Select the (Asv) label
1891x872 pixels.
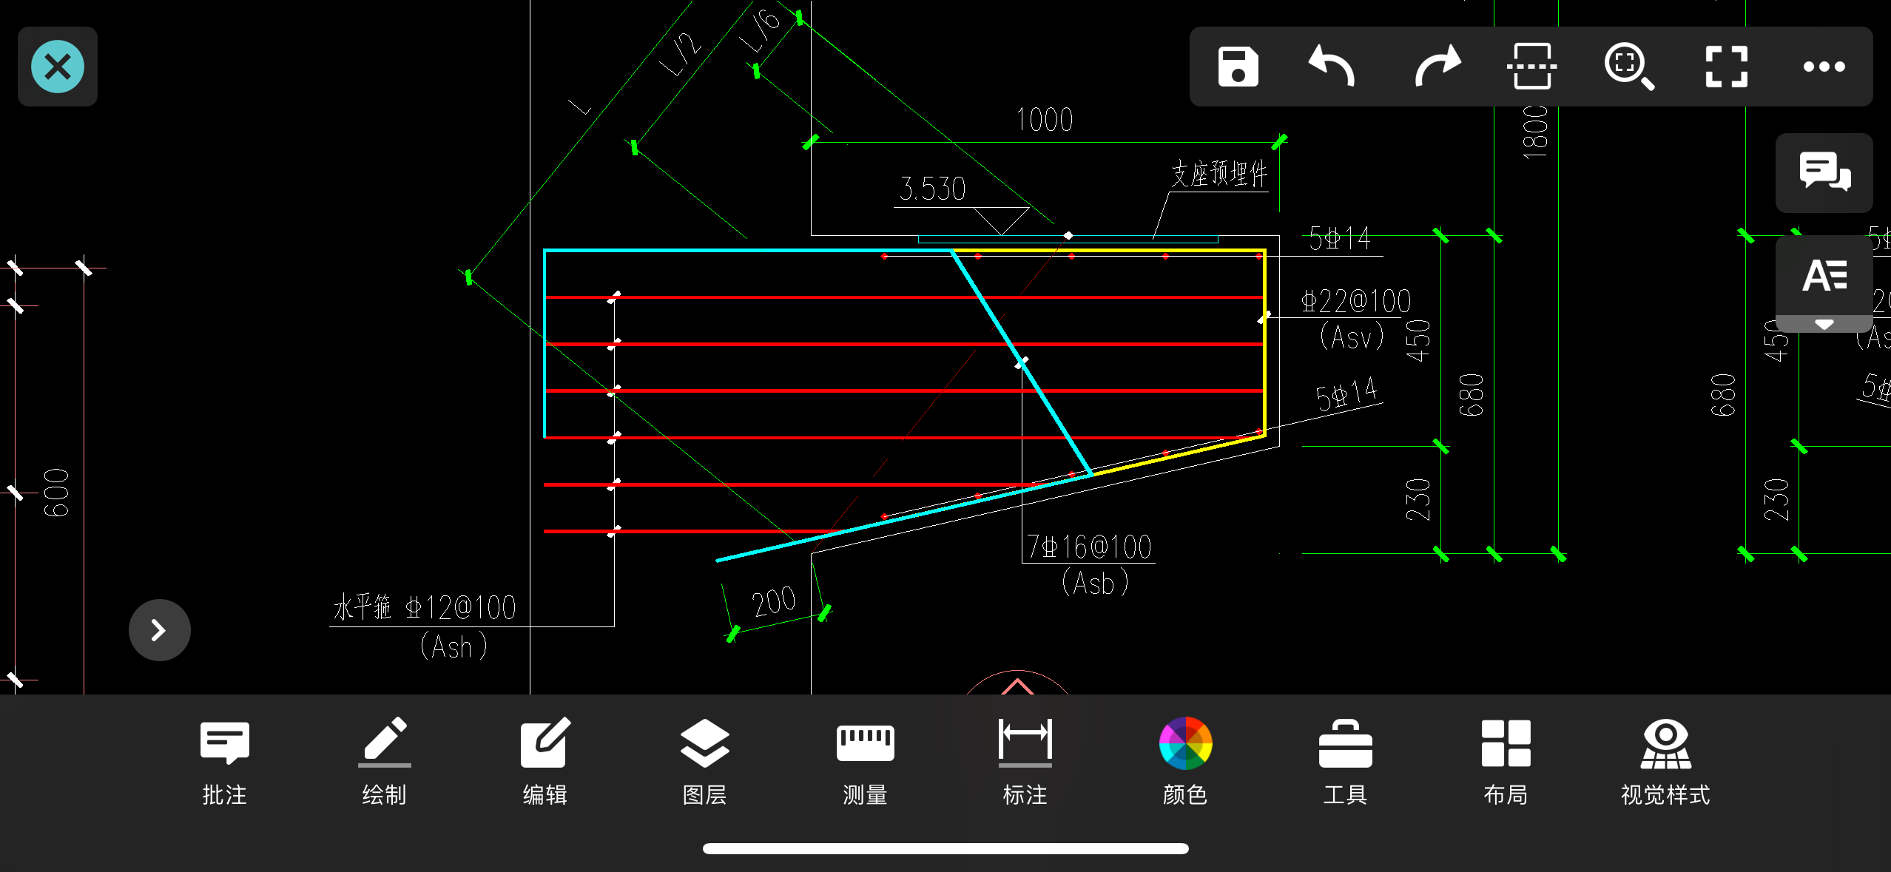tap(1352, 337)
